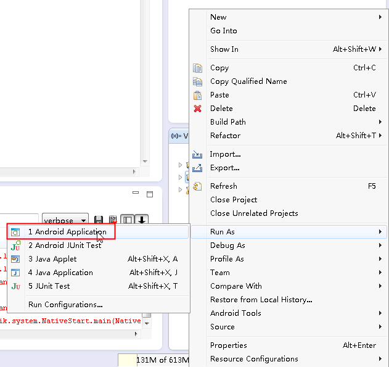Click the Refresh icon
389x367 pixels.
coord(197,186)
